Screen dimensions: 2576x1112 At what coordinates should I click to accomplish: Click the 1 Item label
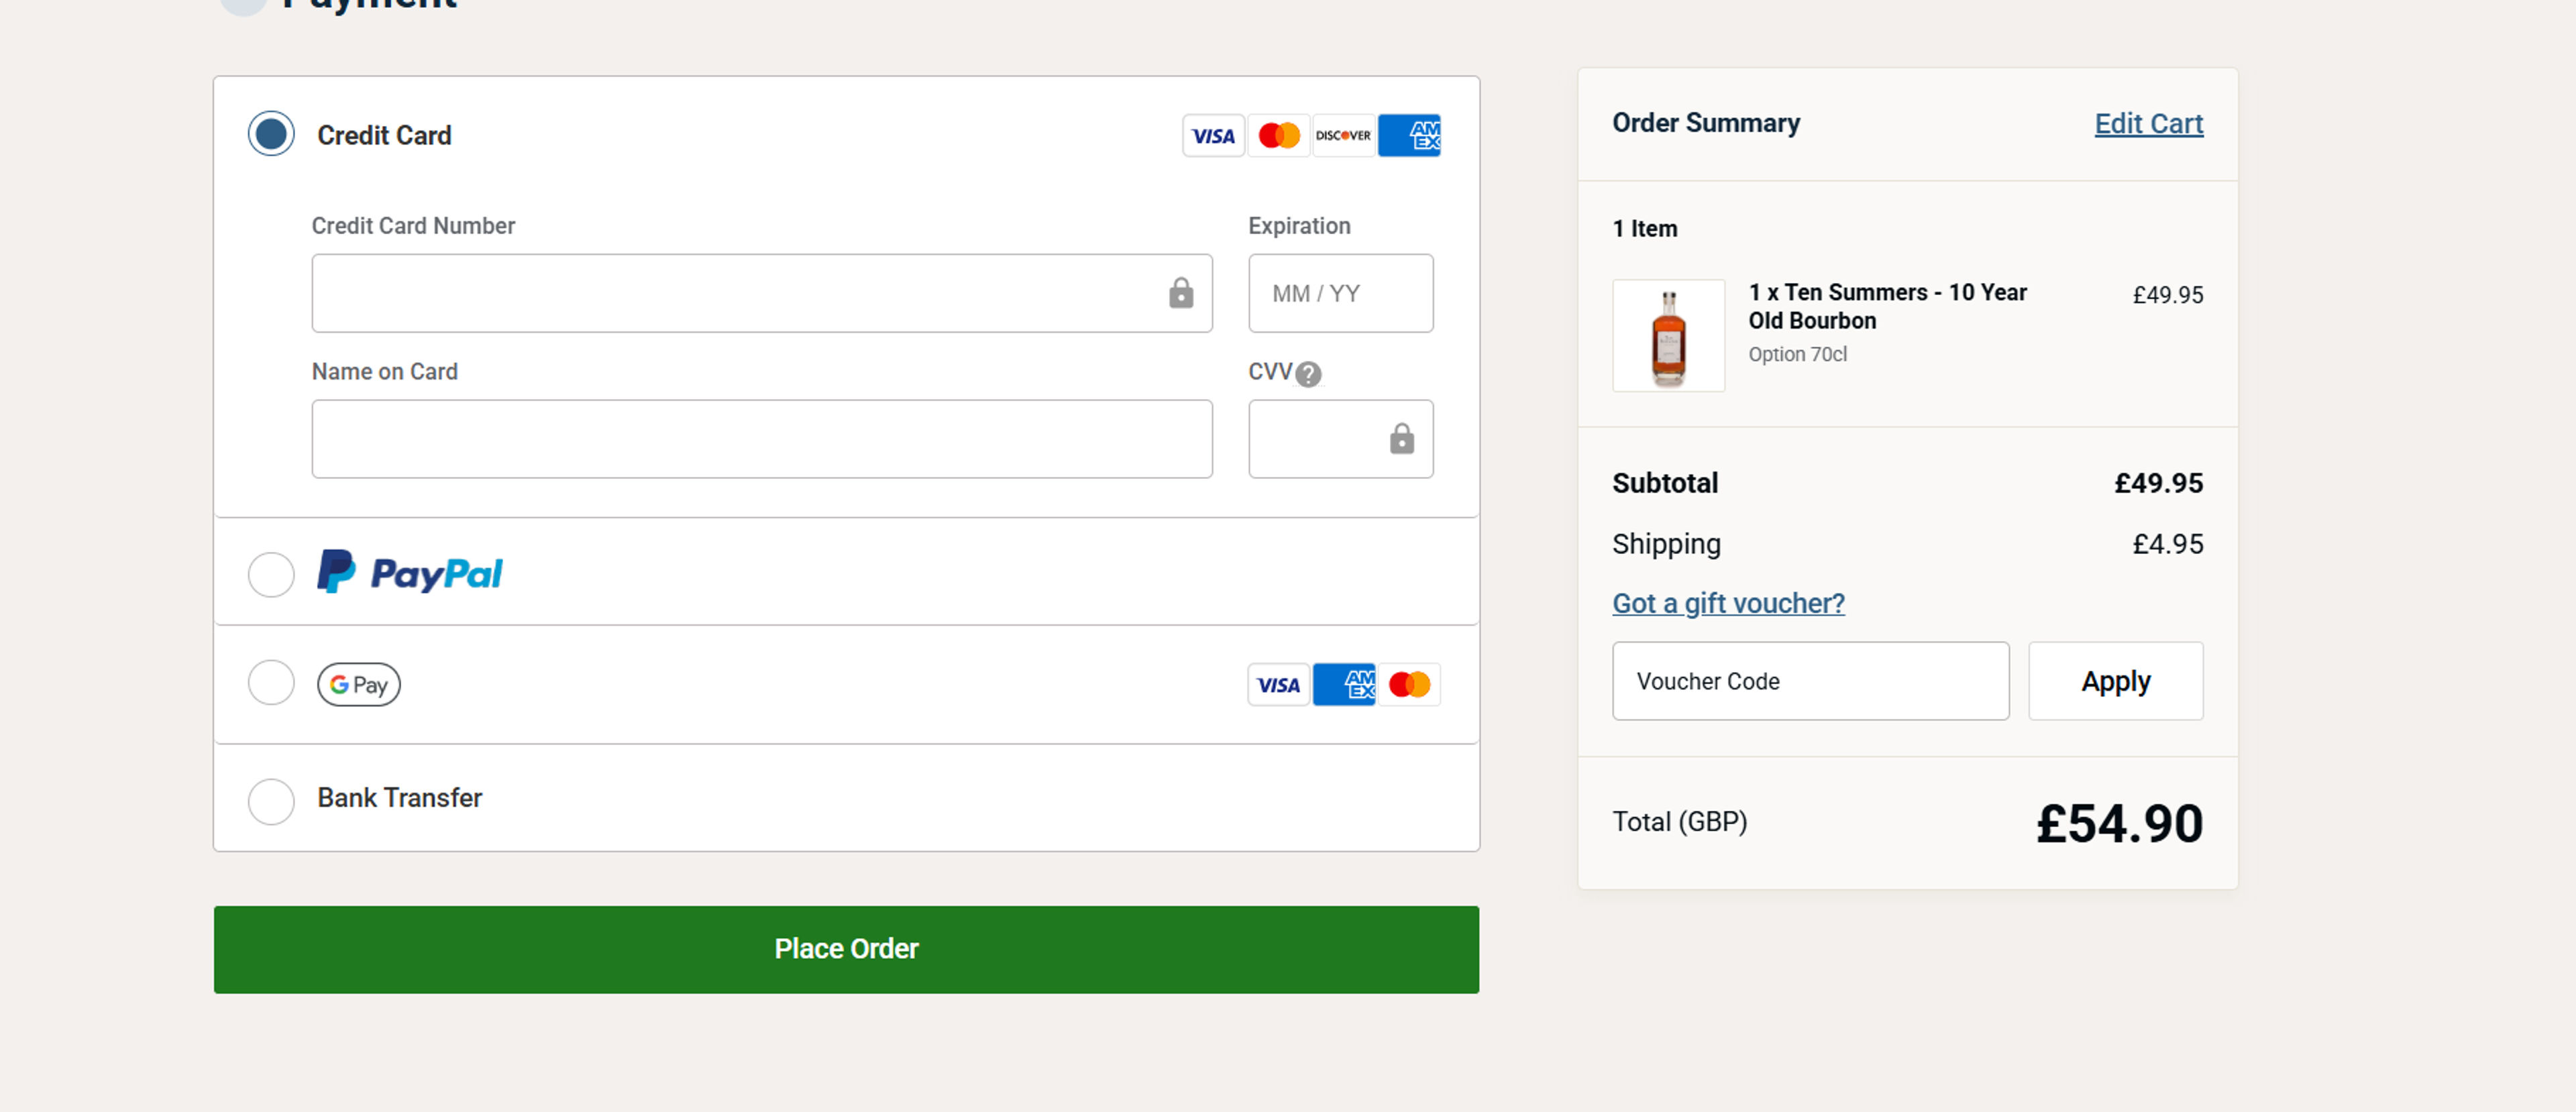[x=1645, y=229]
